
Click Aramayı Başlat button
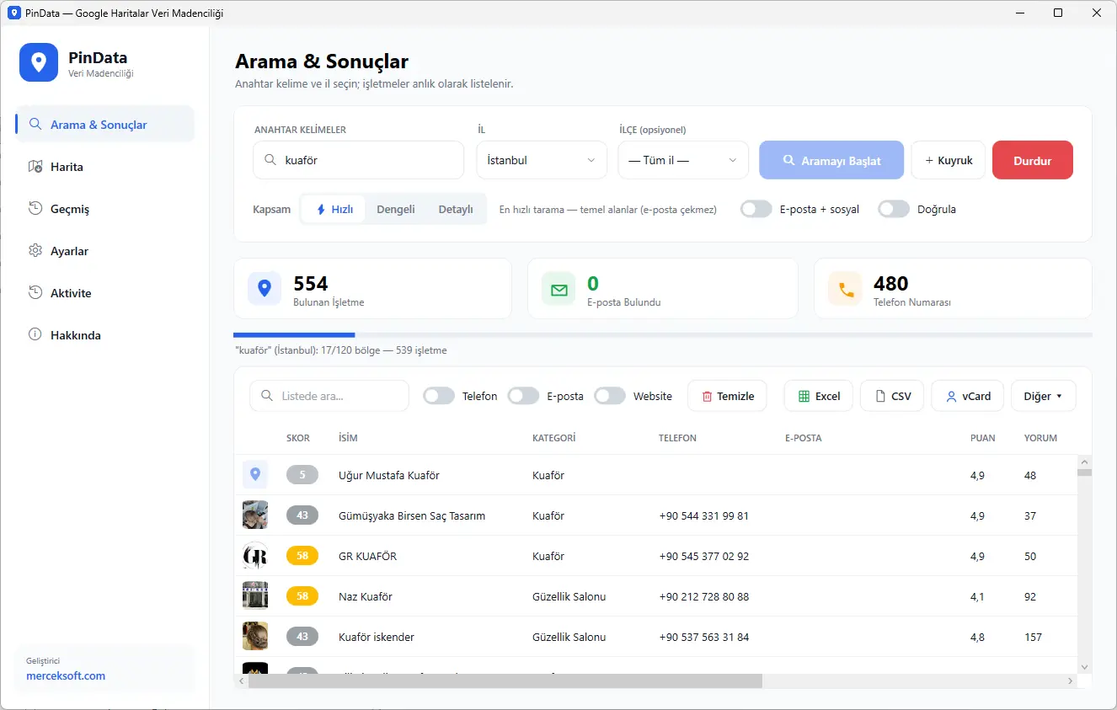[831, 160]
